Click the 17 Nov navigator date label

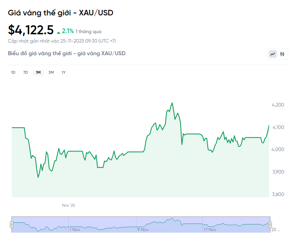point(210,229)
